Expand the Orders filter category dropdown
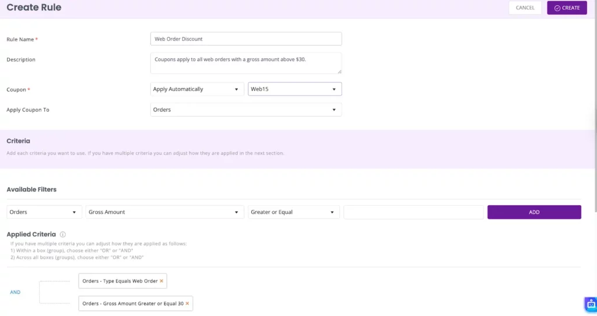 tap(44, 212)
